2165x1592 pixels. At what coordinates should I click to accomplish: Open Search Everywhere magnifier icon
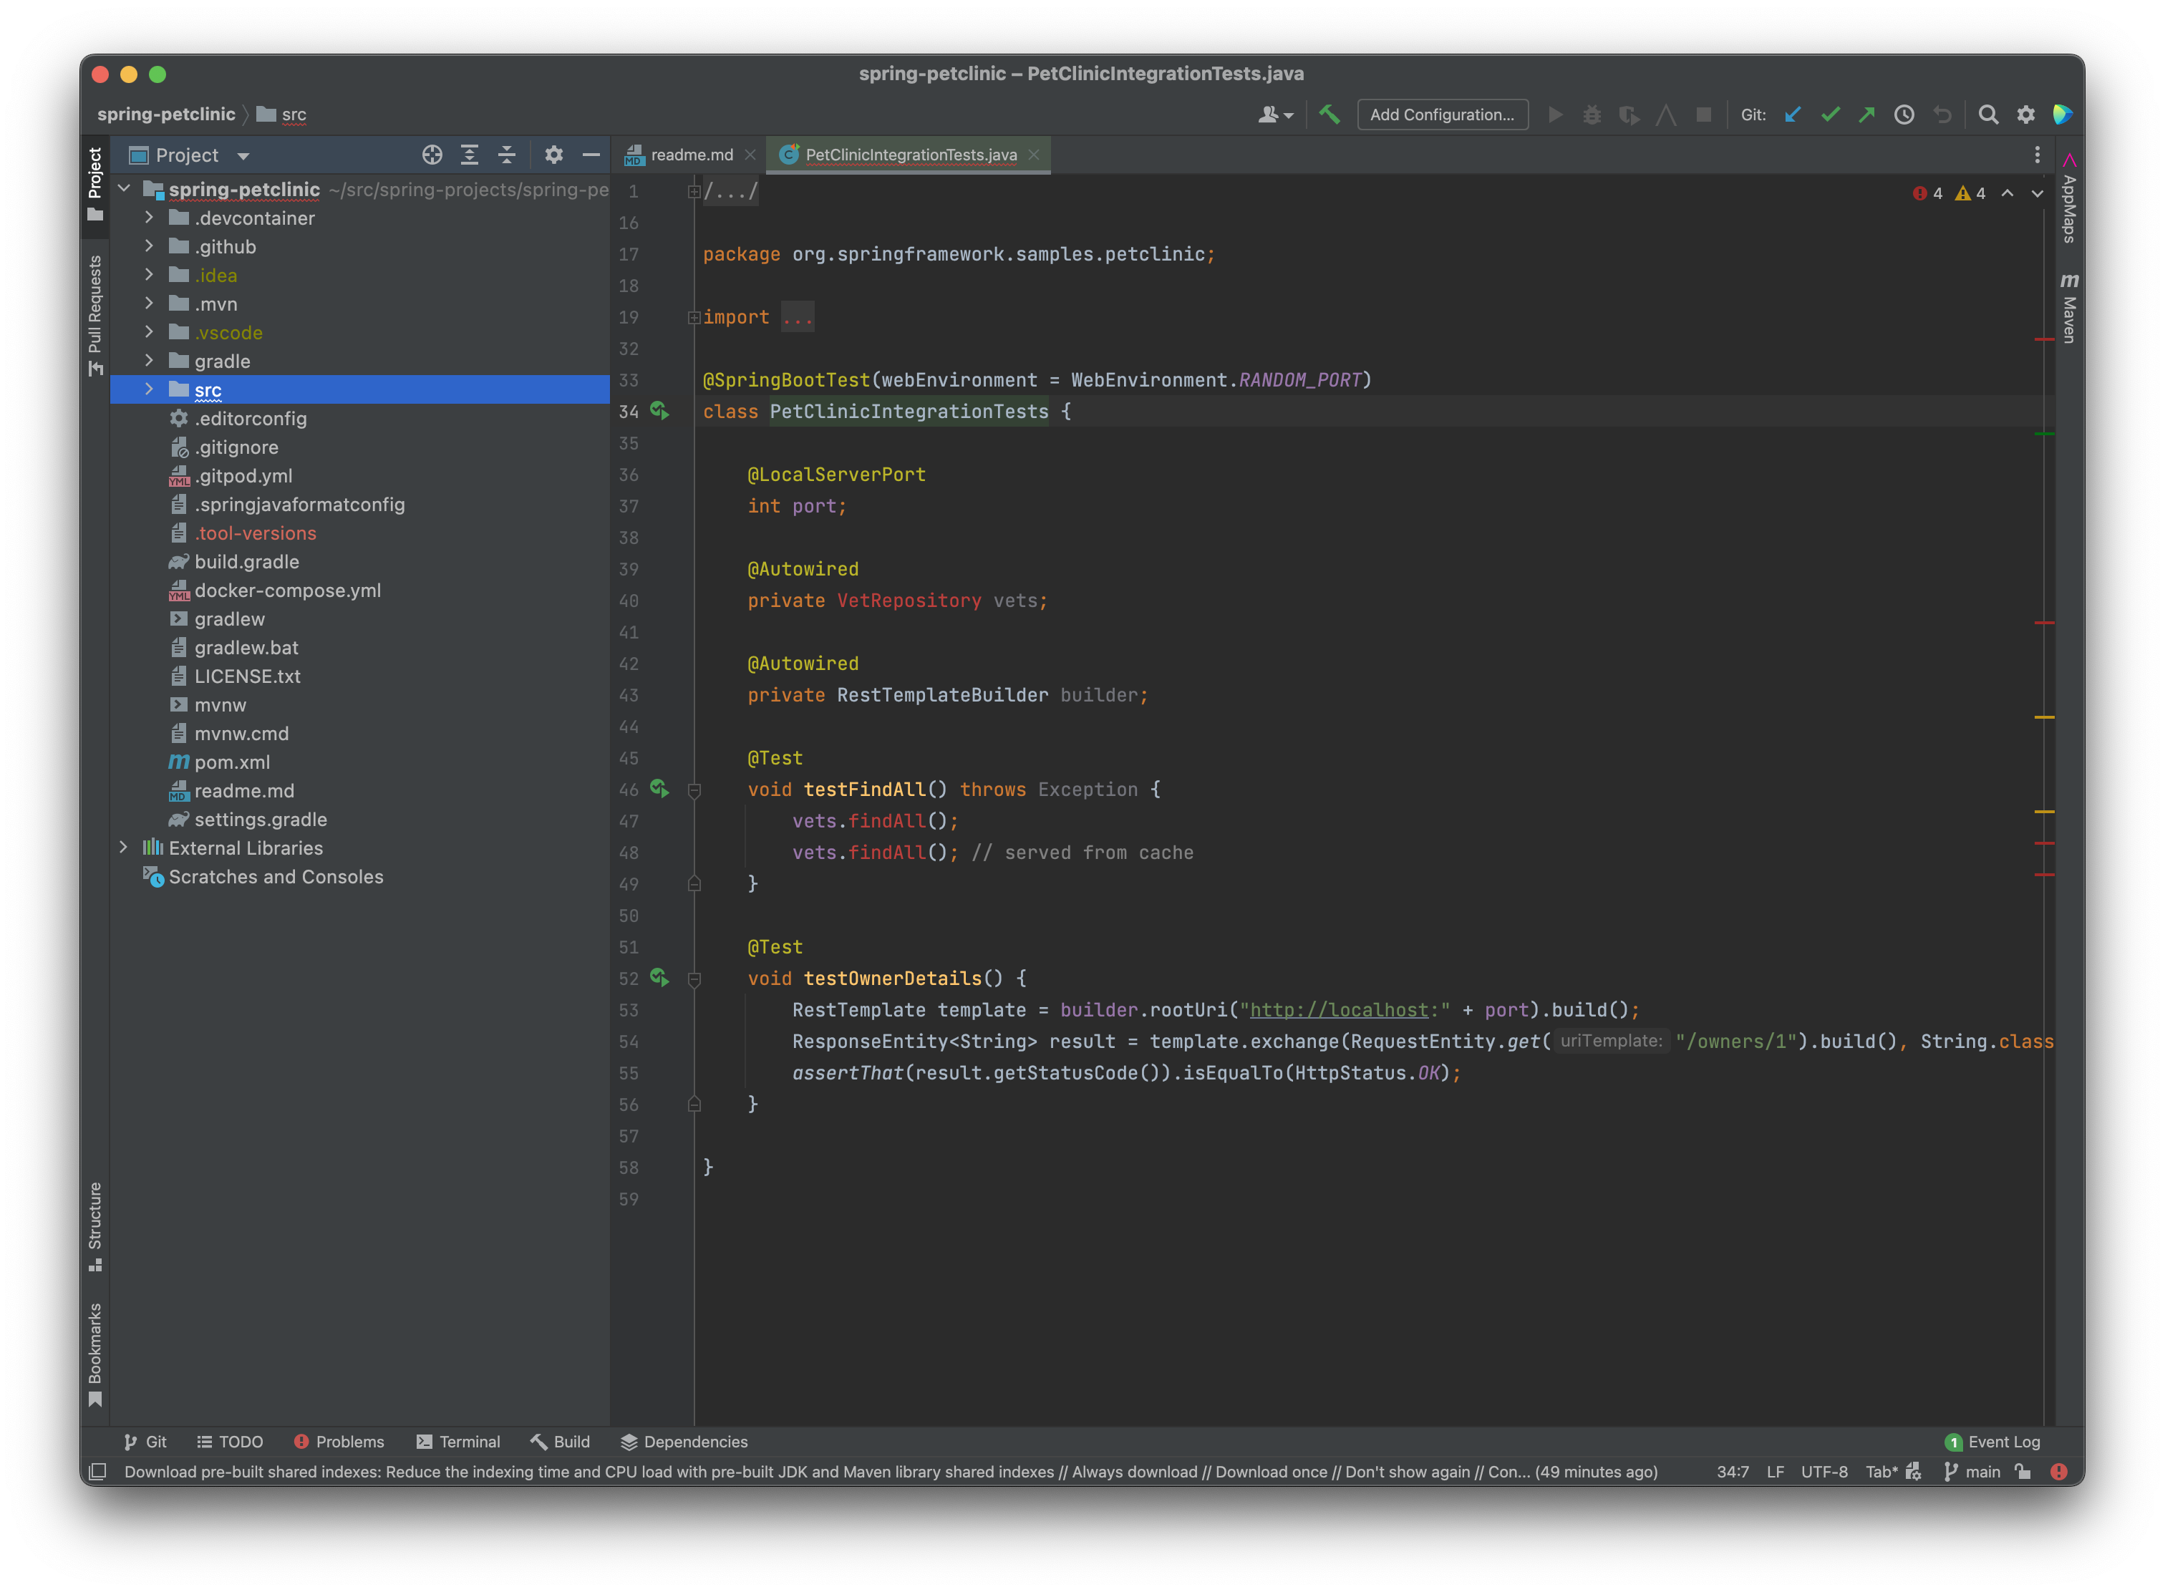click(1987, 115)
